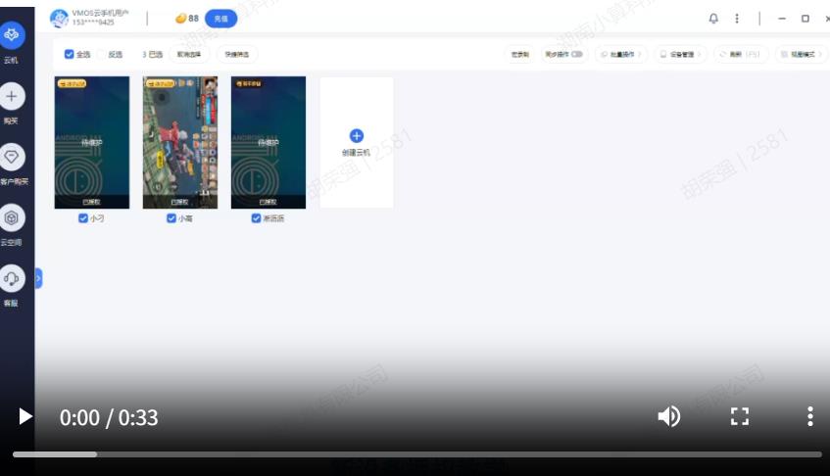Mute the video with the speaker icon

coord(668,416)
